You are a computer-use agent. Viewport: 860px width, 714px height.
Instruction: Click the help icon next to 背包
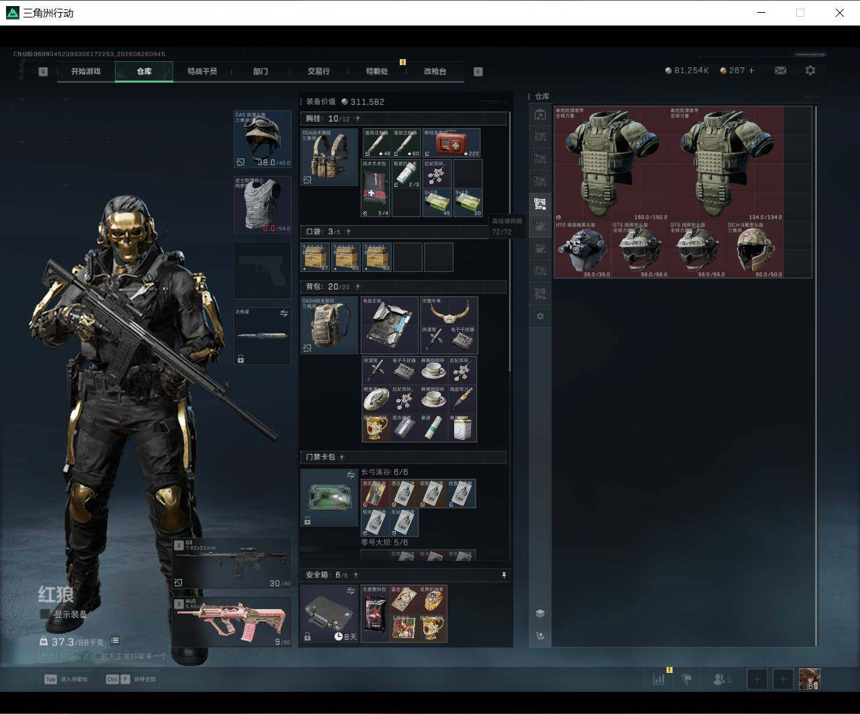pyautogui.click(x=357, y=287)
